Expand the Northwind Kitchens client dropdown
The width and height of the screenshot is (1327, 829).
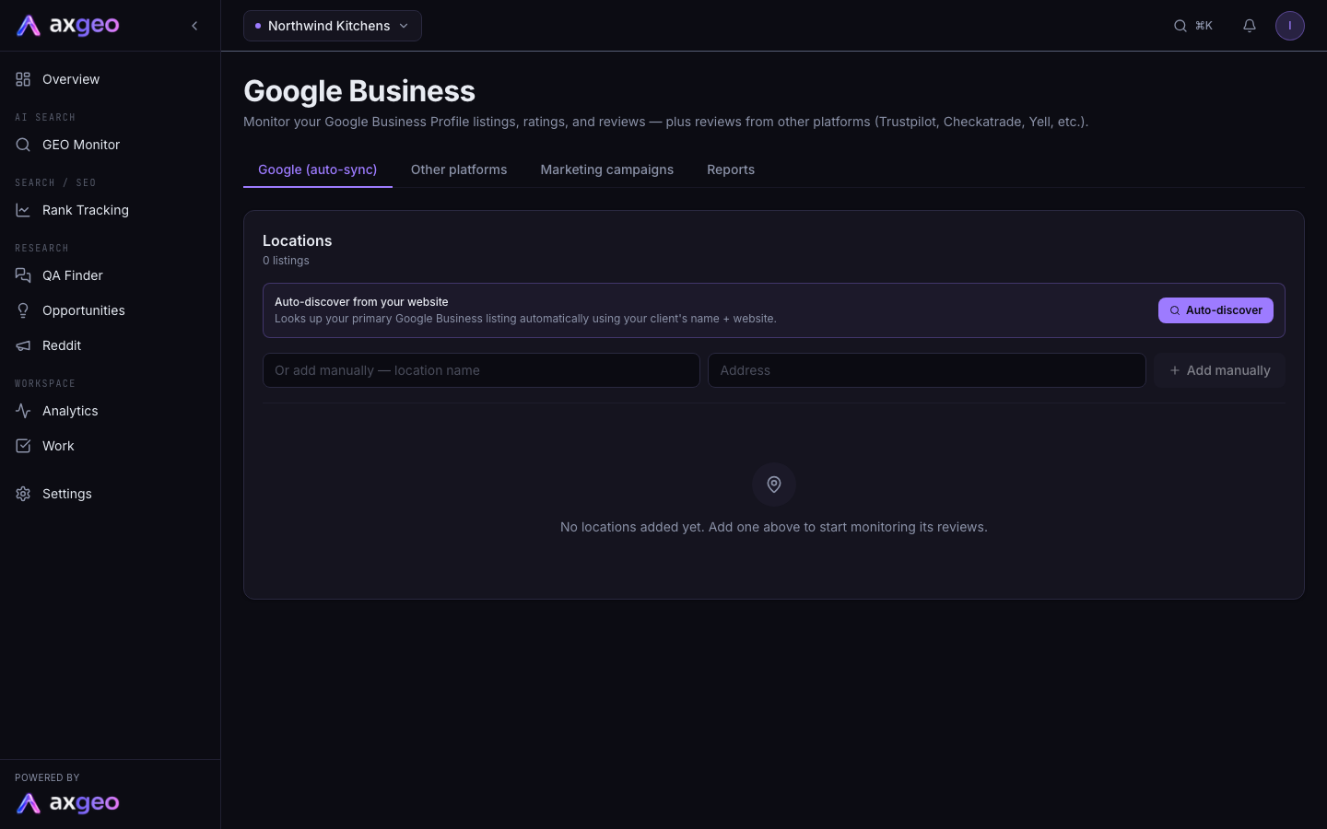pyautogui.click(x=333, y=26)
